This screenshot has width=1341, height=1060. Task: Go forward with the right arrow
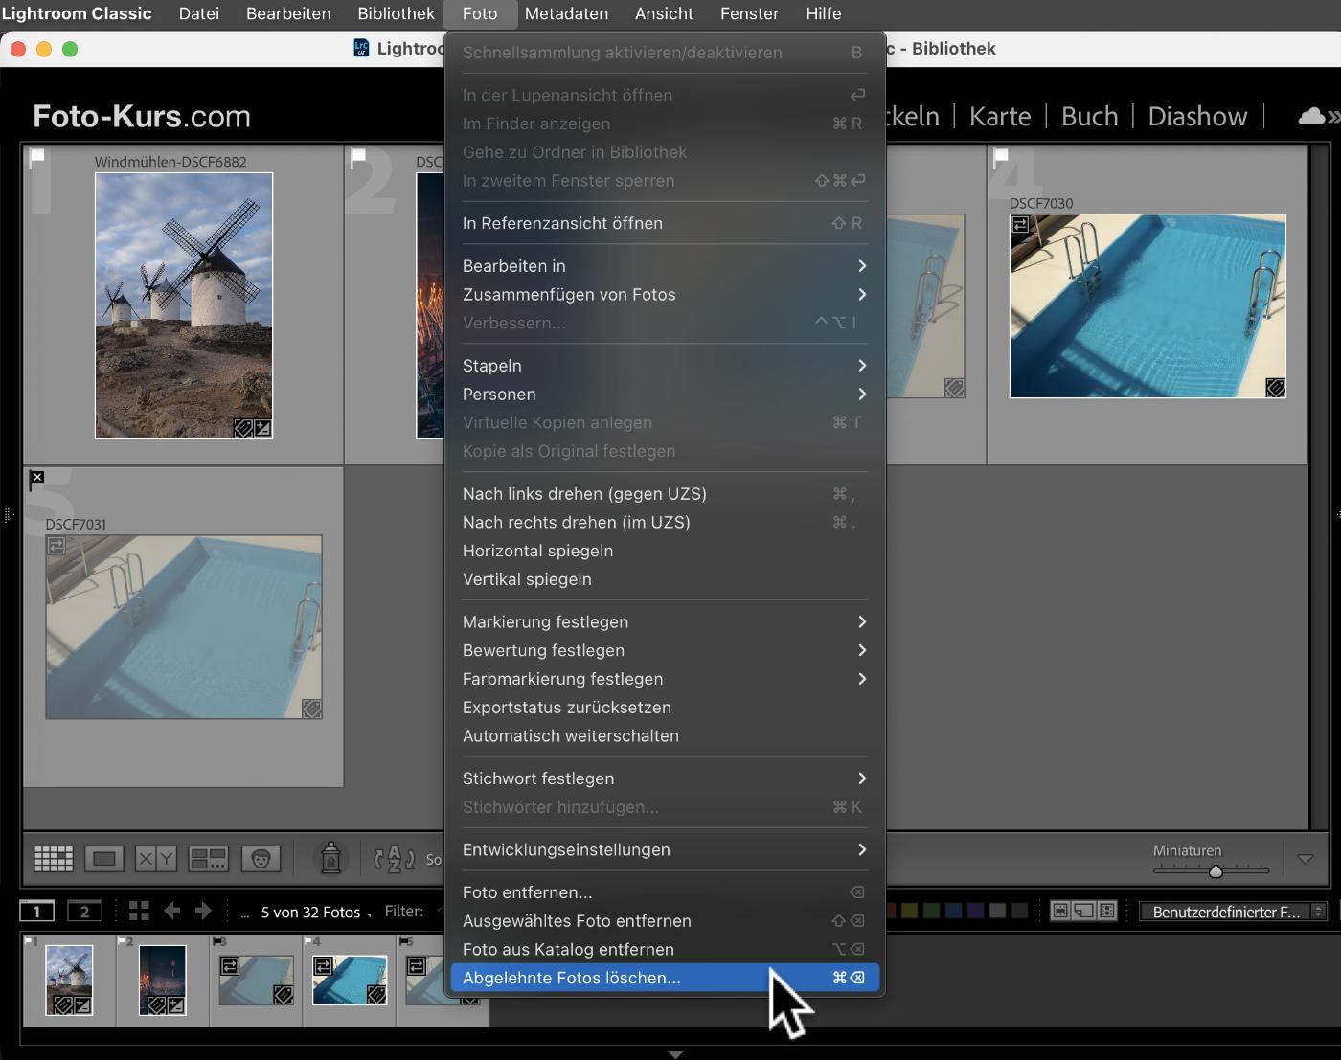[x=203, y=911]
